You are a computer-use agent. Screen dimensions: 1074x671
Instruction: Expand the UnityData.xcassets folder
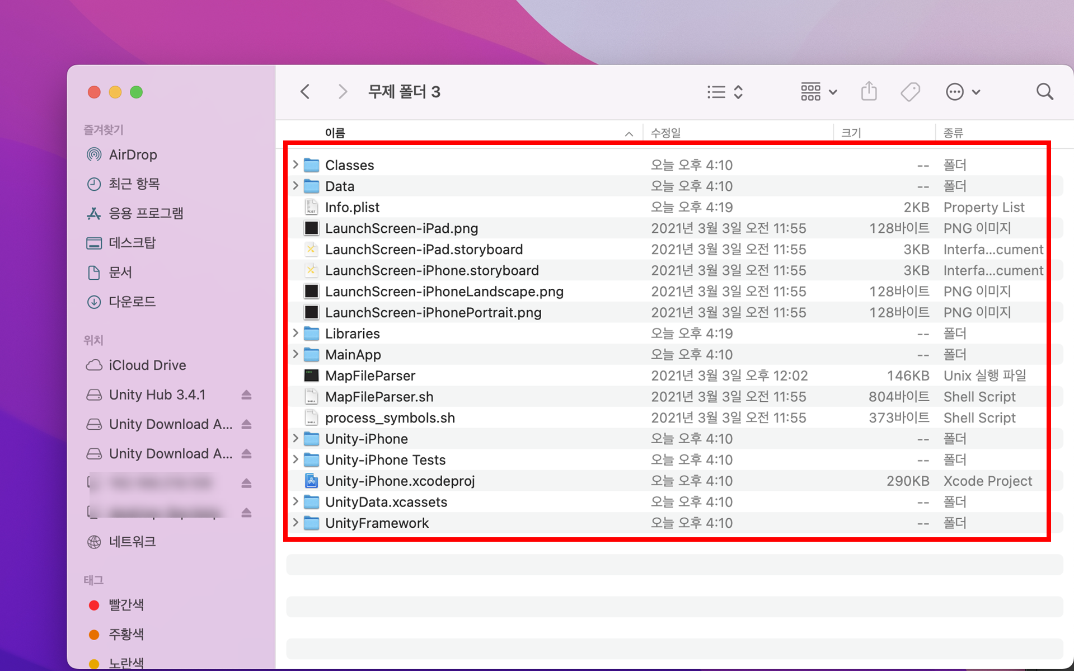296,502
